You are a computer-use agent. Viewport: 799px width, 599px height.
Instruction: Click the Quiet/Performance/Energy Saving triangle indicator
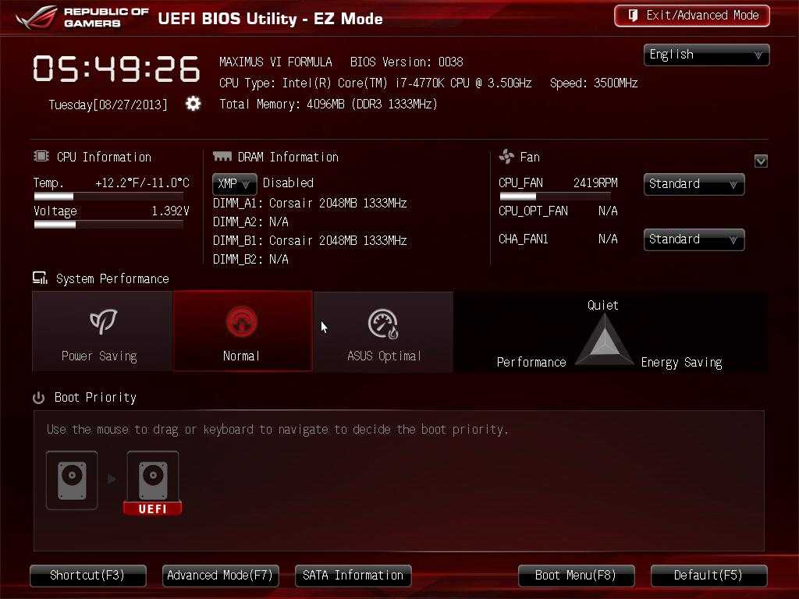[x=605, y=340]
